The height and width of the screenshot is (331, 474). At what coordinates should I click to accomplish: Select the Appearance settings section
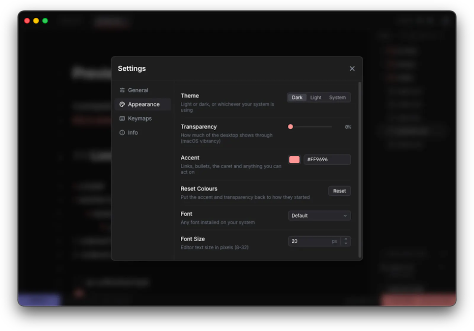click(143, 104)
